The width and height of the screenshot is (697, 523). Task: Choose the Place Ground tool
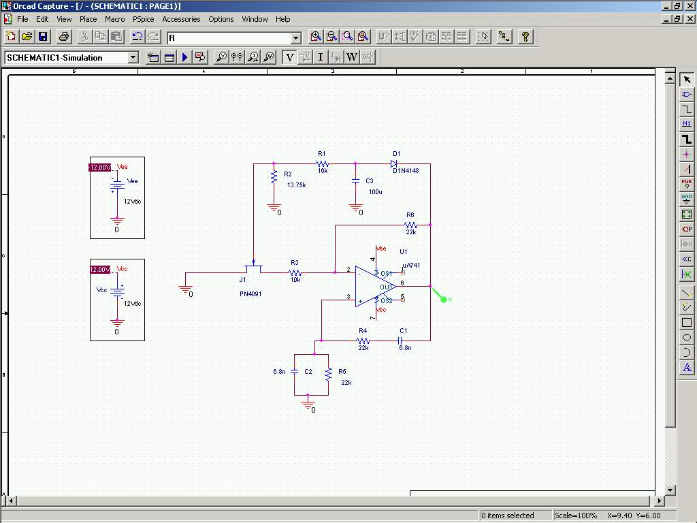pyautogui.click(x=687, y=199)
